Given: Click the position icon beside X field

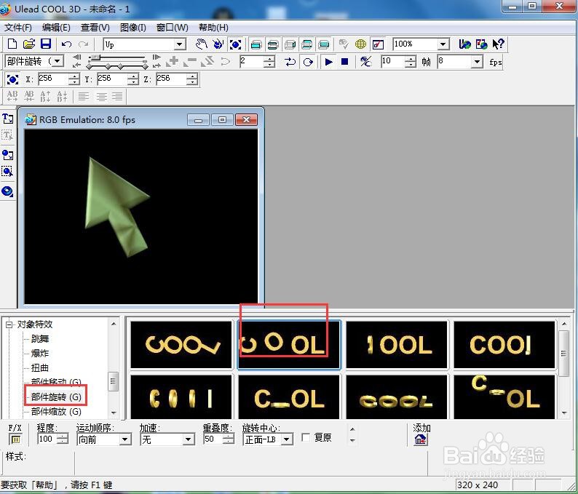Looking at the screenshot, I should 12,79.
